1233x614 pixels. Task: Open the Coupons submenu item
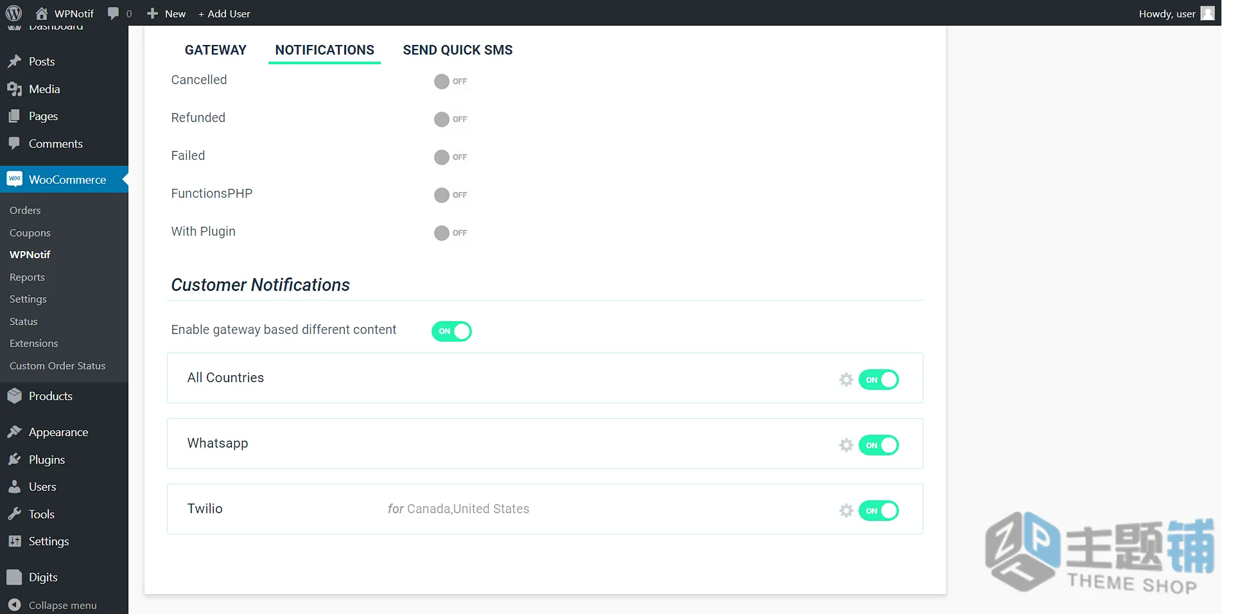click(x=30, y=232)
